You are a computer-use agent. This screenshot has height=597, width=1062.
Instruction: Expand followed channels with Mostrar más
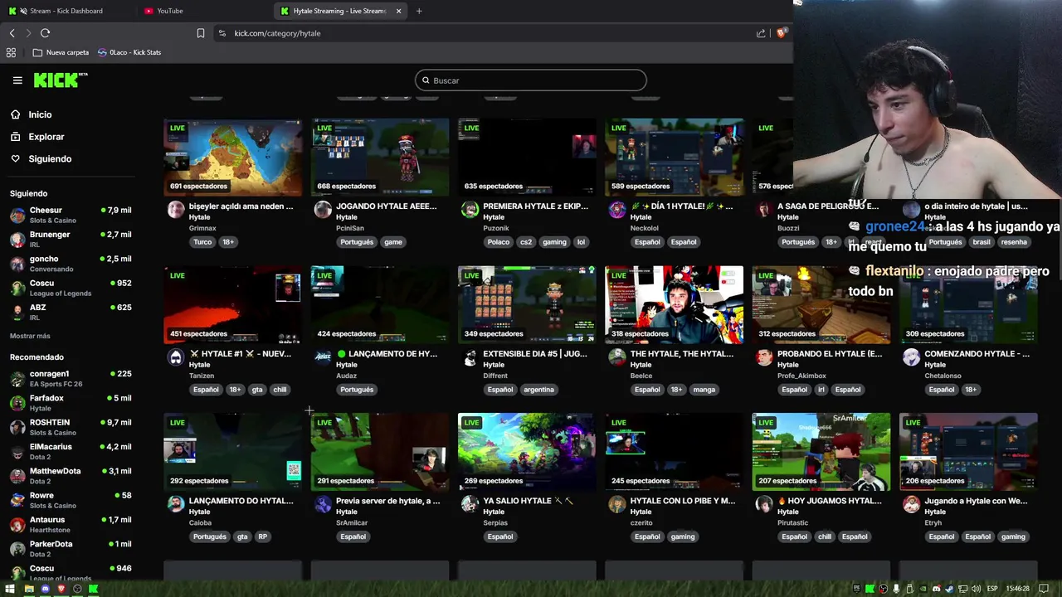30,336
